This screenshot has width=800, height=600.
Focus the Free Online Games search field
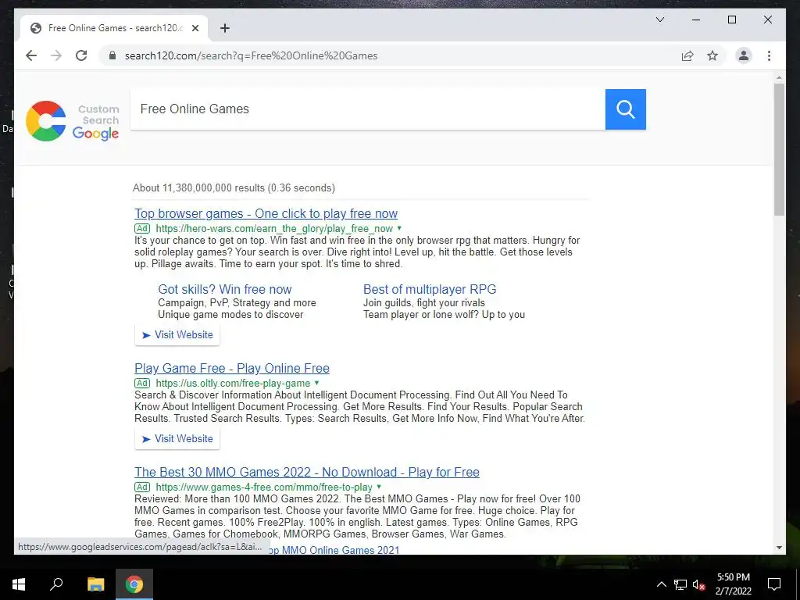coord(367,109)
